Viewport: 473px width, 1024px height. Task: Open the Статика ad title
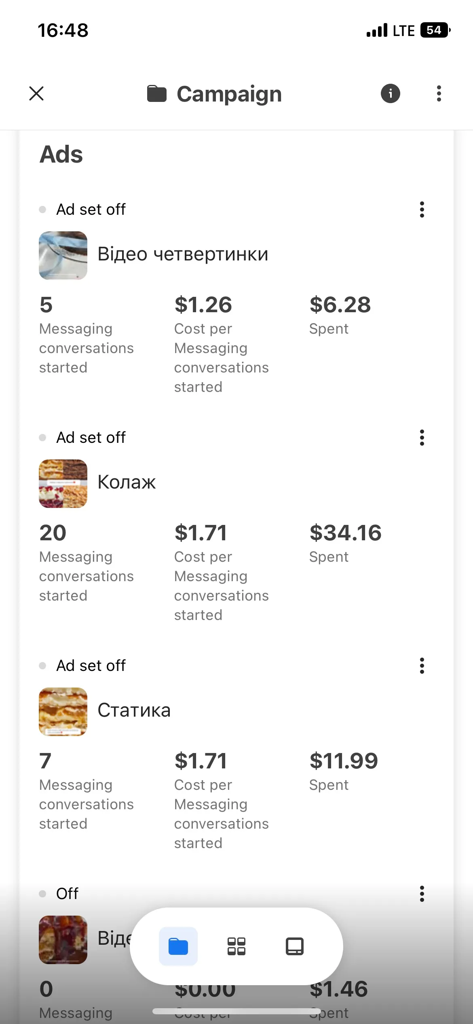[134, 711]
